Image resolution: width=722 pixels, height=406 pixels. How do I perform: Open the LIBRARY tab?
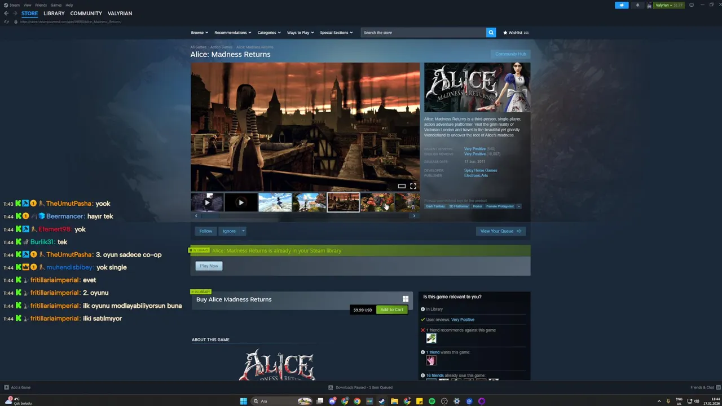[x=54, y=14]
